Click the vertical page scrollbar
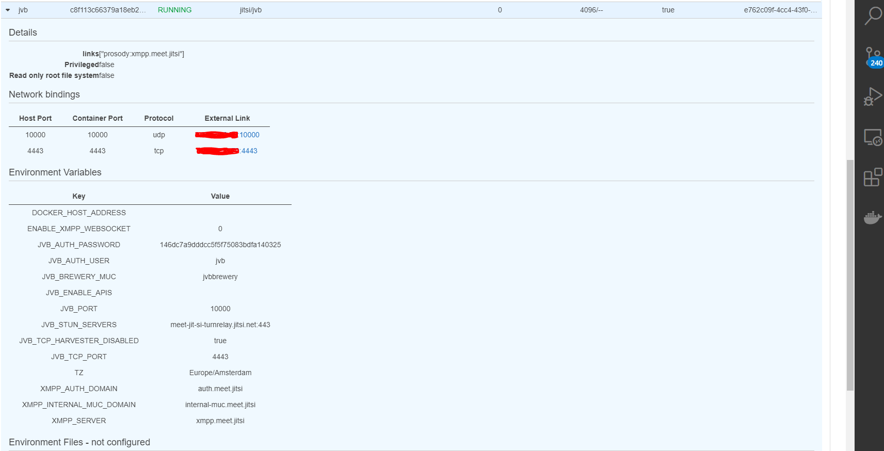Screen dimensions: 884x451 [x=850, y=275]
